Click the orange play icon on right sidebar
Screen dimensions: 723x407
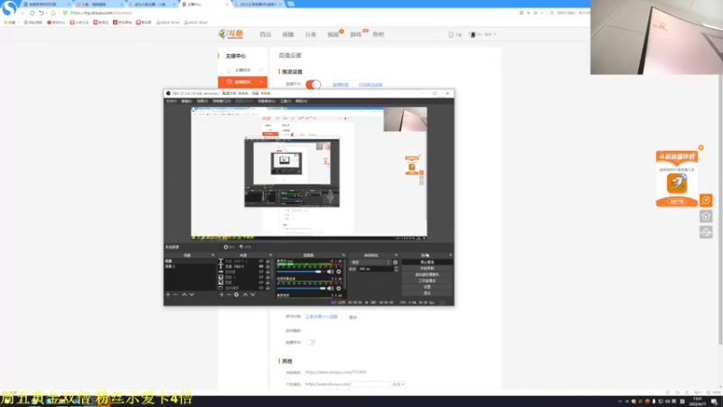coord(706,200)
